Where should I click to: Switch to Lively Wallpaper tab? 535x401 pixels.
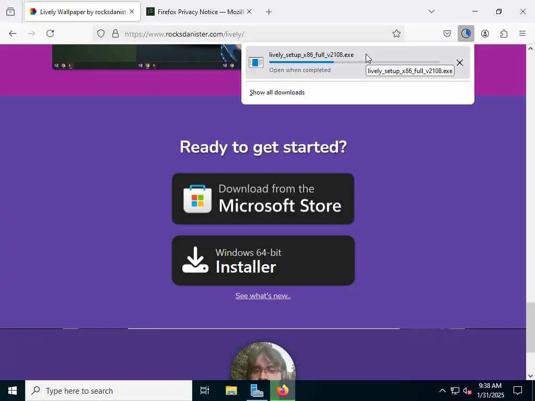click(x=82, y=11)
